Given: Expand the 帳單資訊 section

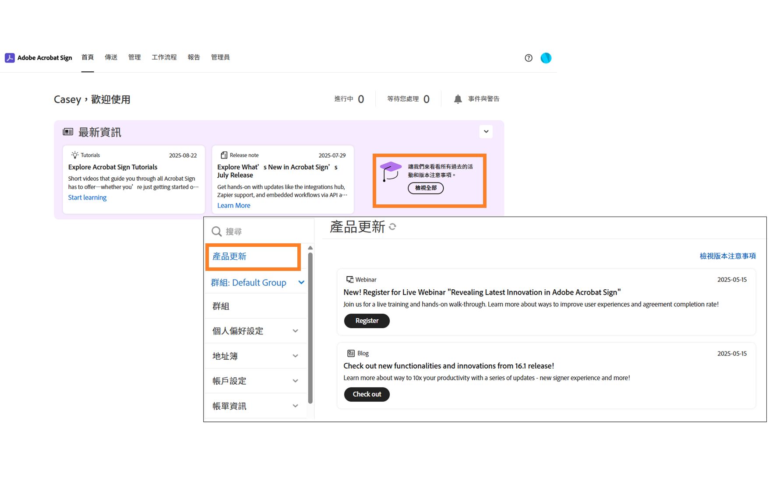Looking at the screenshot, I should point(296,406).
